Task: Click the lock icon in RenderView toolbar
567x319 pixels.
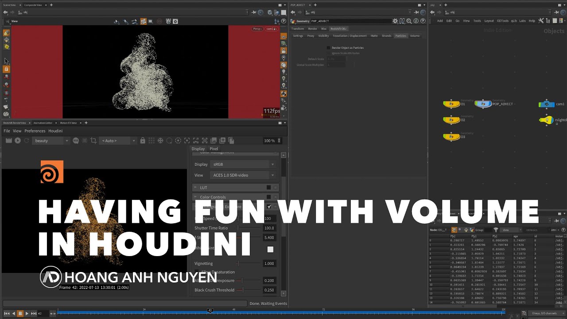Action: [x=143, y=140]
